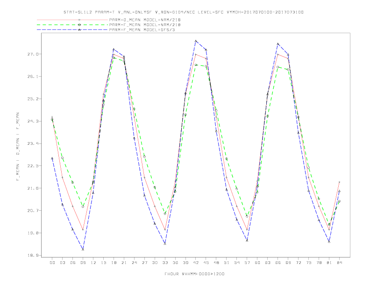Click the green circle data point at hour 66
Viewport: 370px width, 286px height.
tap(278, 67)
